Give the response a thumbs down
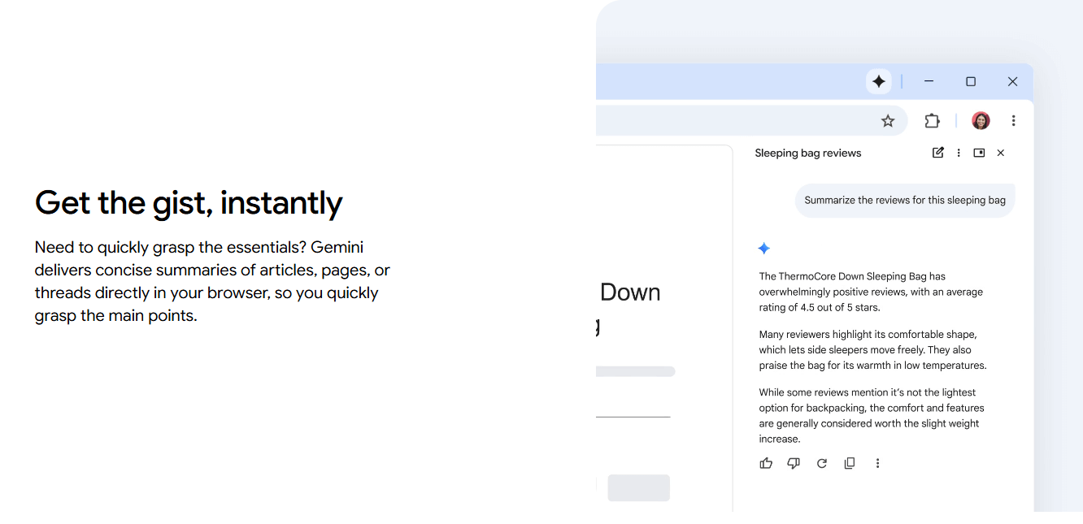 pyautogui.click(x=794, y=463)
